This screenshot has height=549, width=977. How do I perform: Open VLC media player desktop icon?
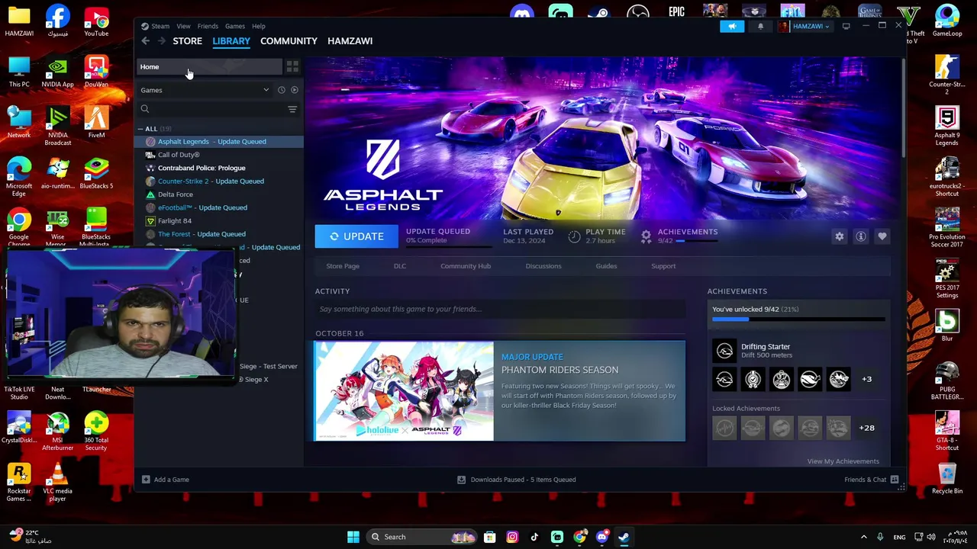pyautogui.click(x=57, y=482)
